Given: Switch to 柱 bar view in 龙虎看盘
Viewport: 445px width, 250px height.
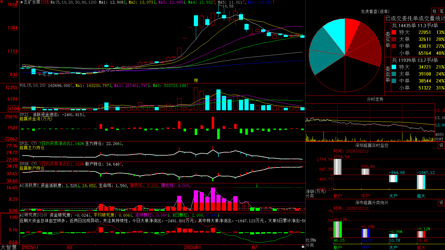Looking at the screenshot, I should [434, 11].
